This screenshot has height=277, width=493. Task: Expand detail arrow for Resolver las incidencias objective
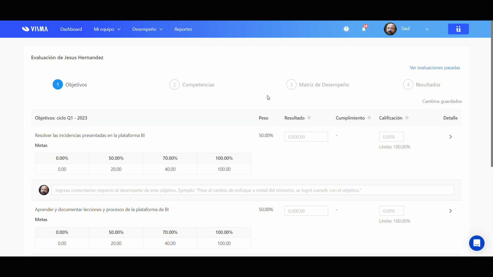[450, 137]
